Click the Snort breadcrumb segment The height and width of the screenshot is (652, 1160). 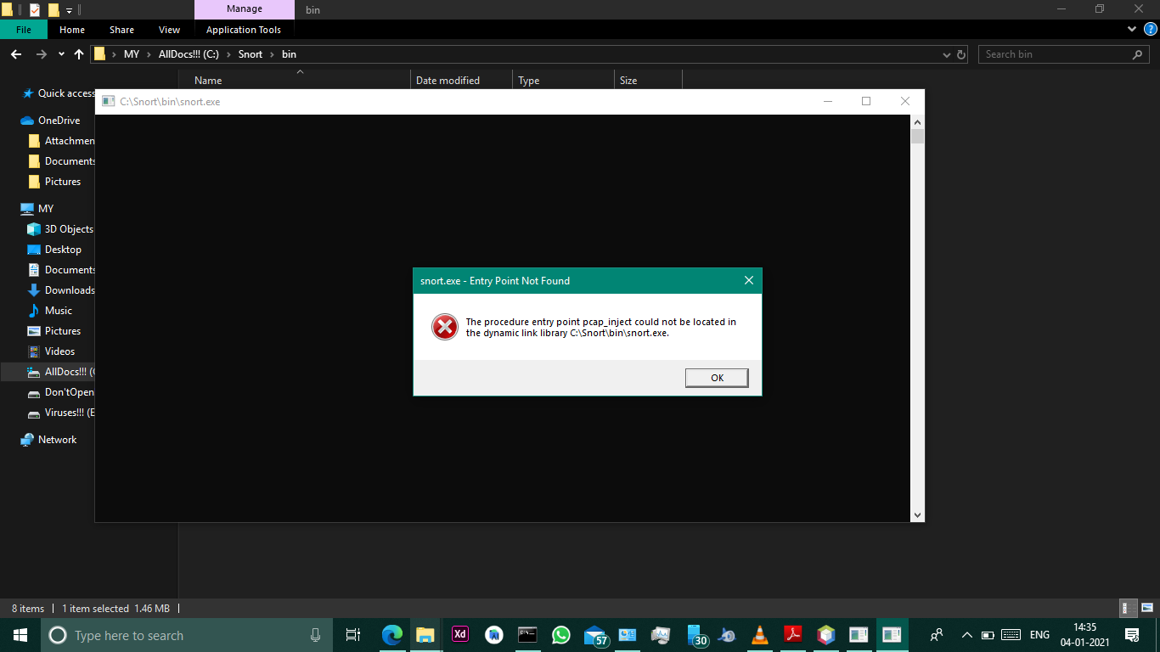(x=251, y=54)
